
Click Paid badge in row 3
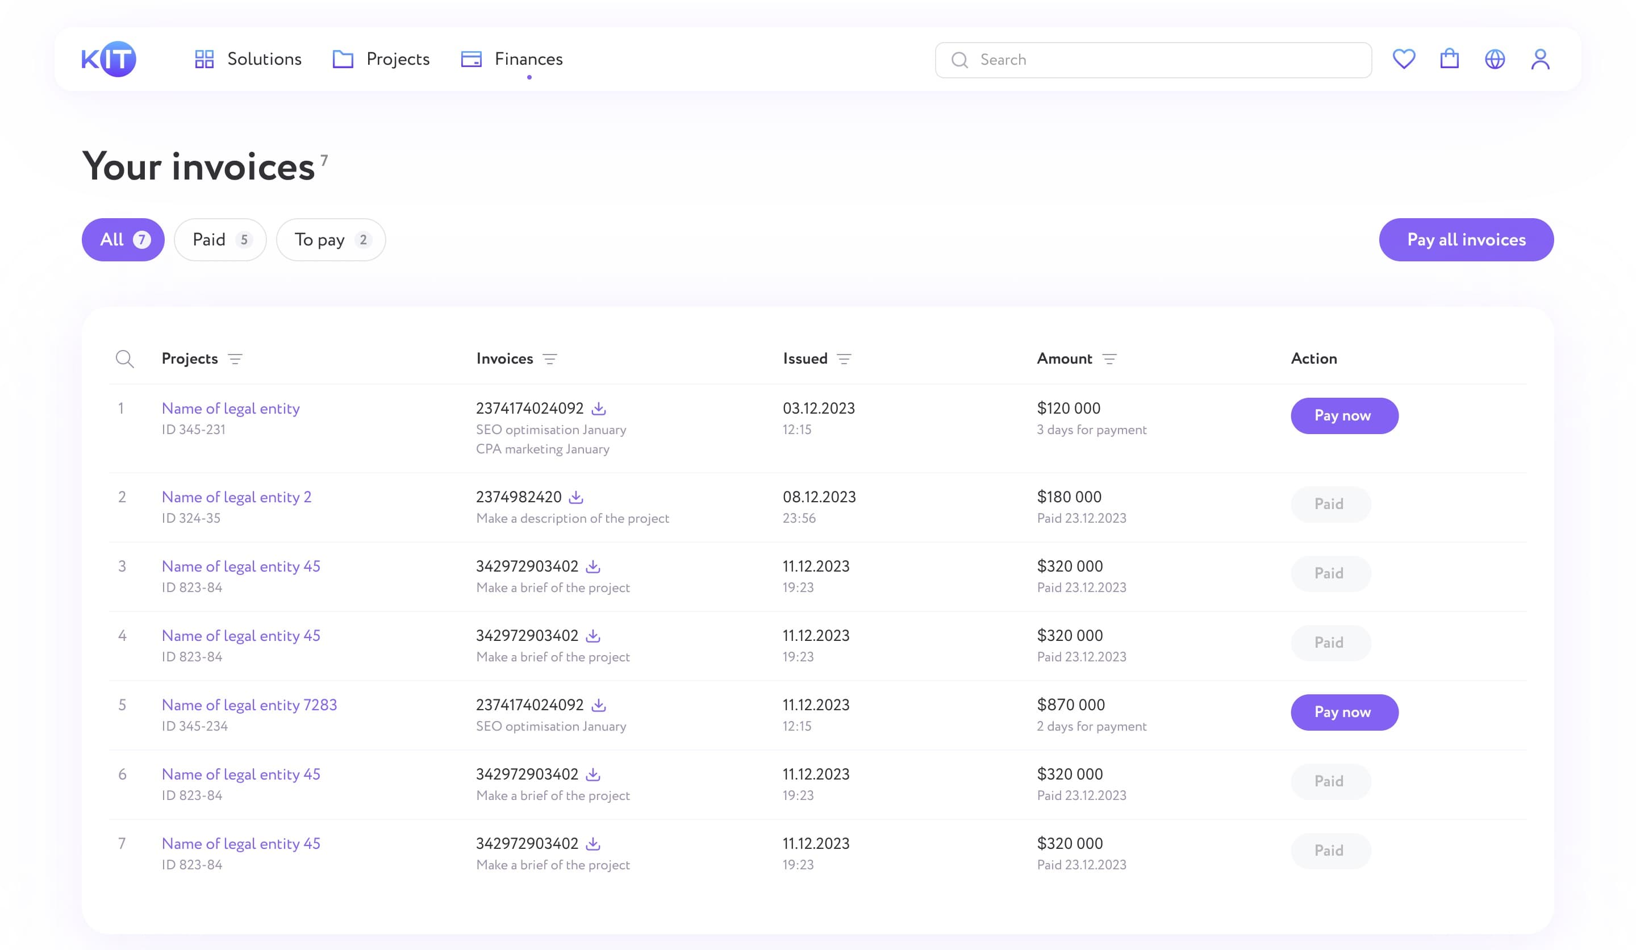pyautogui.click(x=1330, y=573)
